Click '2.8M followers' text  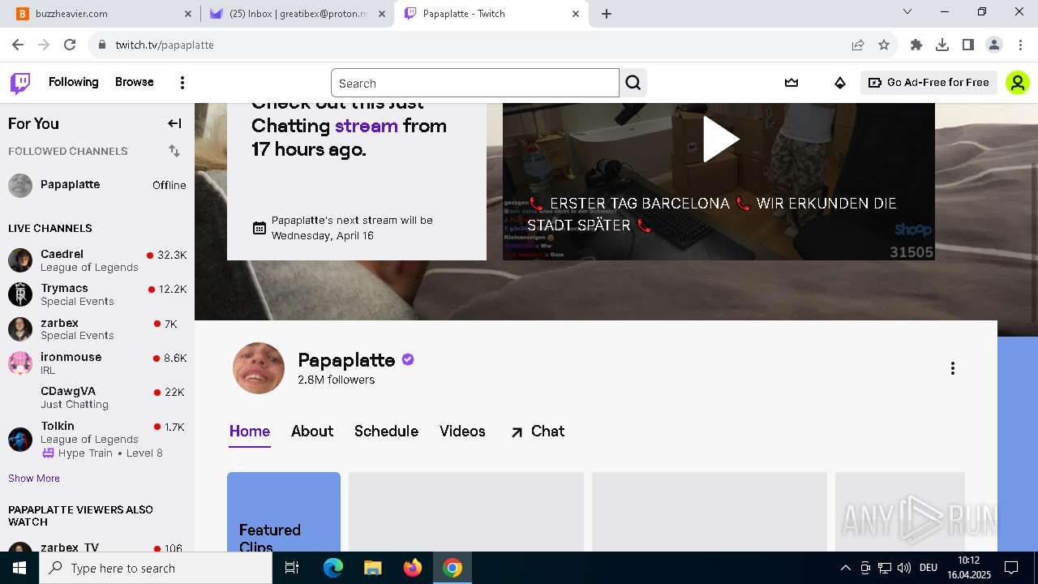point(336,380)
